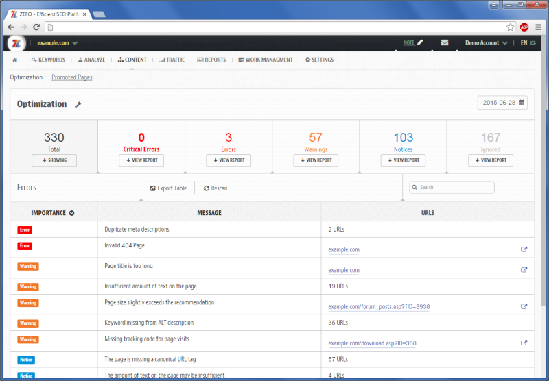Click the wrench icon beside Optimization
The width and height of the screenshot is (549, 381).
pyautogui.click(x=78, y=104)
